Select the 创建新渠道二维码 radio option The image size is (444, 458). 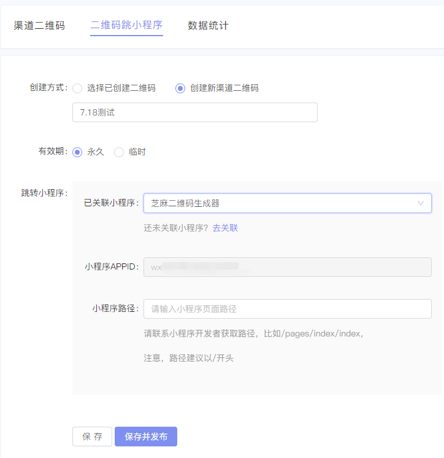[x=180, y=88]
